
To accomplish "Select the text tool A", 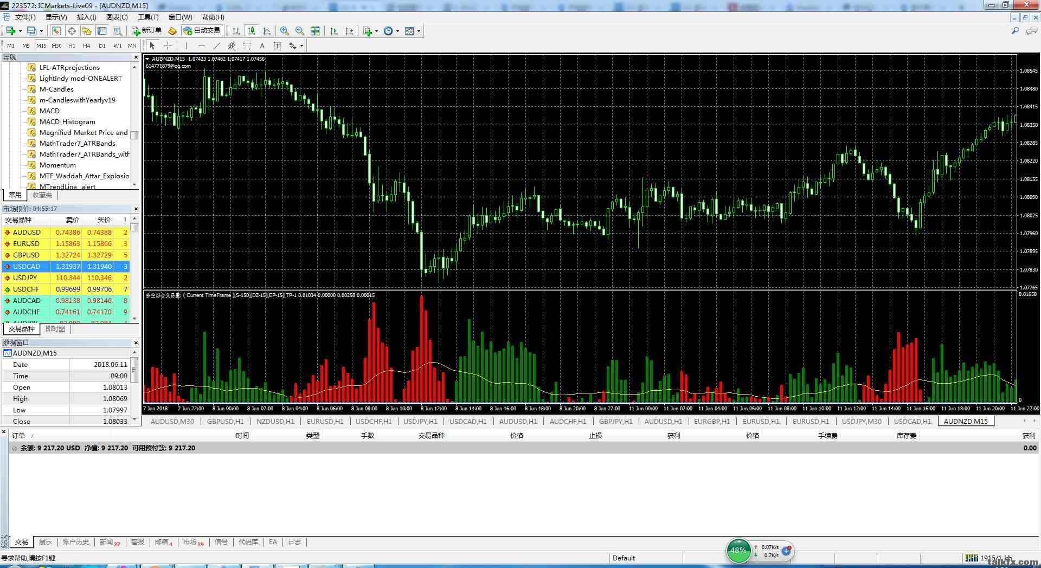I will (x=262, y=46).
